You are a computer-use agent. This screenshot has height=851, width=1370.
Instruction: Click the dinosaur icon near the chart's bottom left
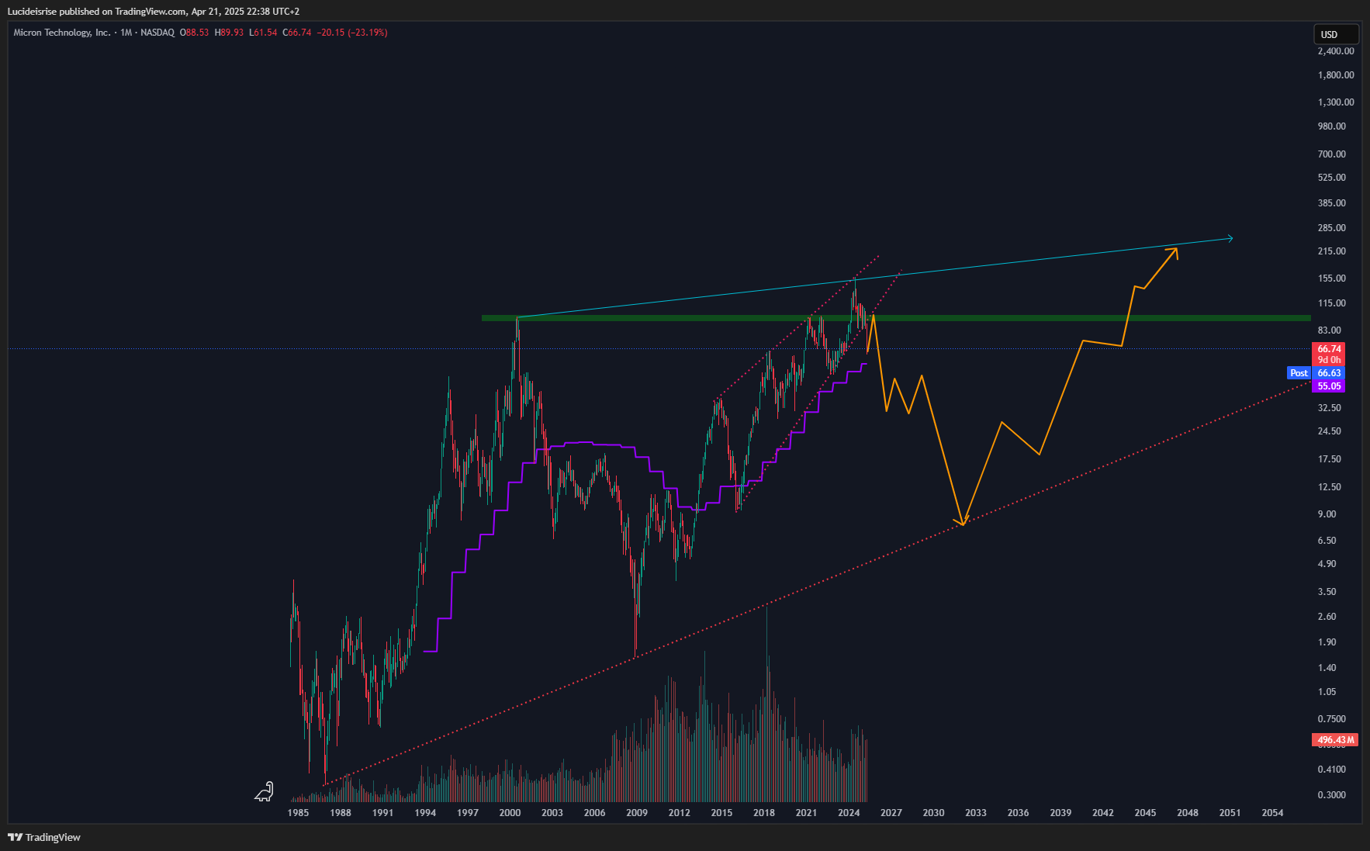tap(265, 791)
